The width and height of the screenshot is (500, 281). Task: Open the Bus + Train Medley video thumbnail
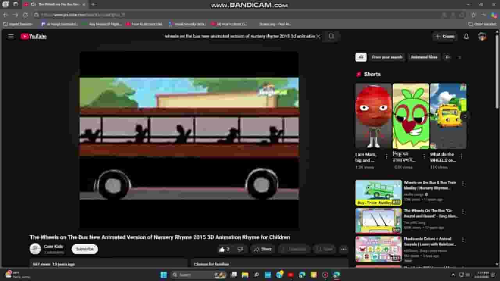[379, 193]
